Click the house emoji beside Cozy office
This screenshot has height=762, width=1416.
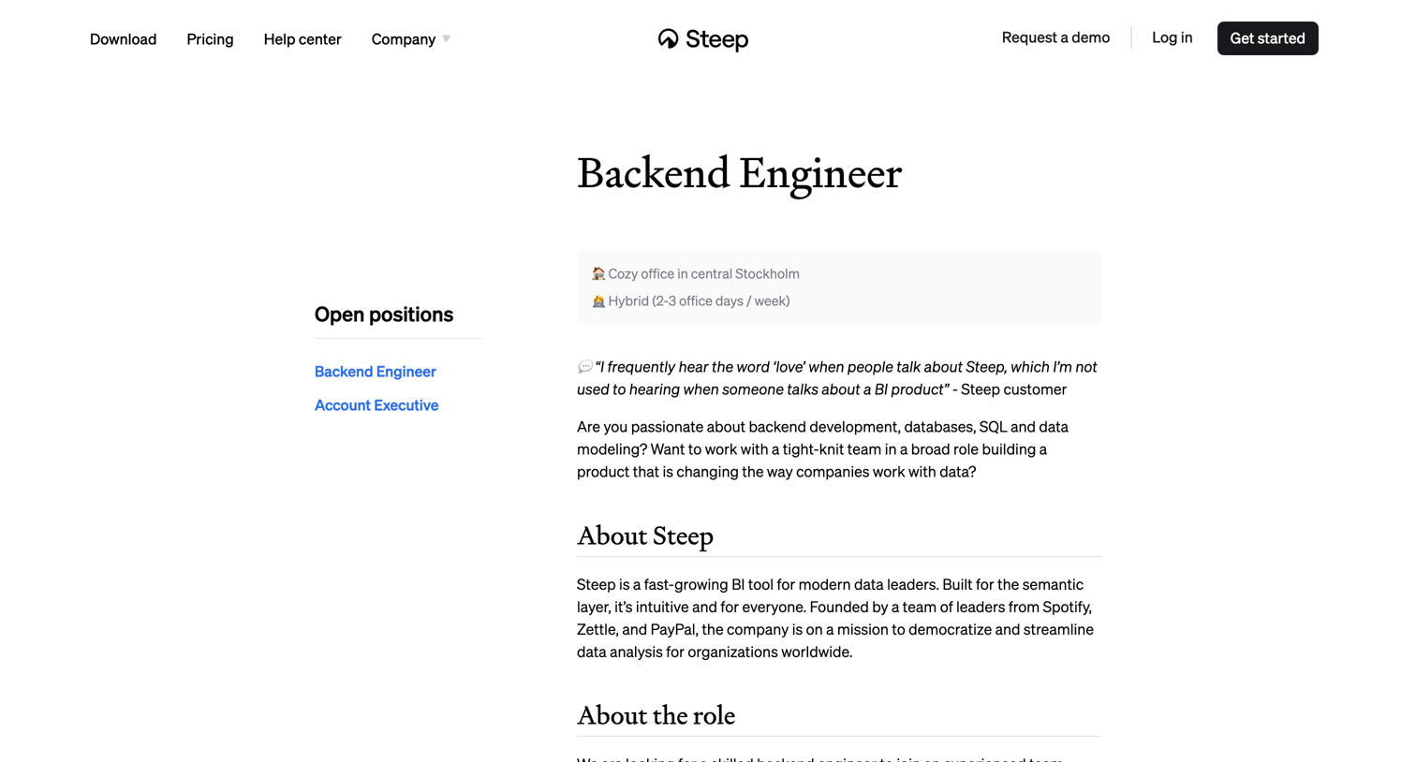pyautogui.click(x=598, y=274)
